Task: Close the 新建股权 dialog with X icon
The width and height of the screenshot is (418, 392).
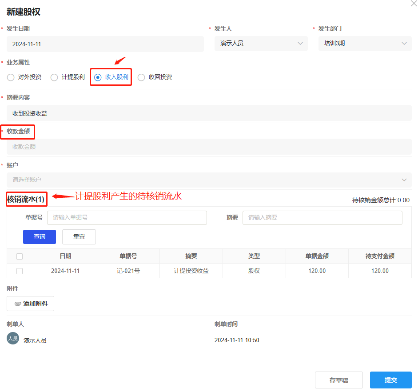Action: coord(414,3)
